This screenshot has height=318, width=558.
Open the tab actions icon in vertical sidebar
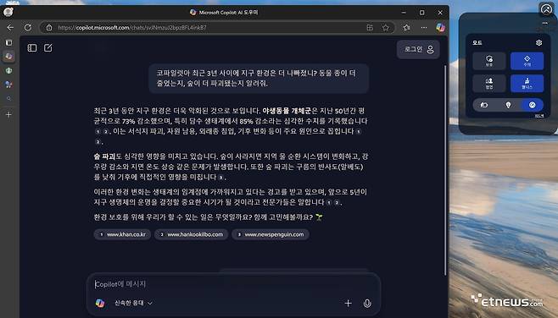click(x=8, y=42)
